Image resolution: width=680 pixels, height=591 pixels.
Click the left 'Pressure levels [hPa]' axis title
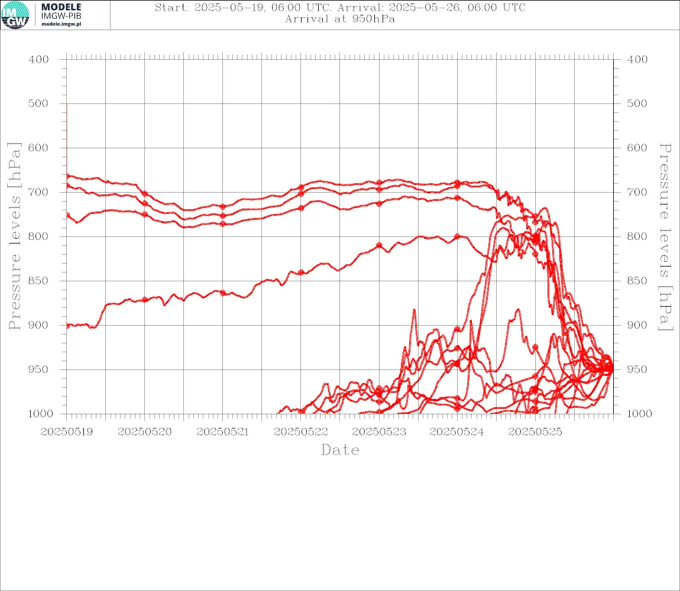[14, 236]
